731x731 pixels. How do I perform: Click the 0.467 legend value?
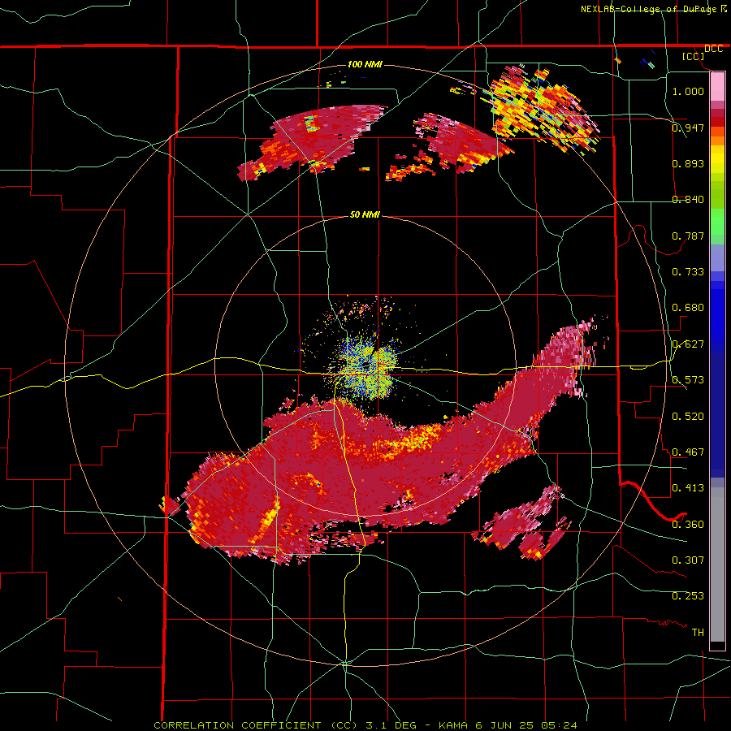coord(688,452)
